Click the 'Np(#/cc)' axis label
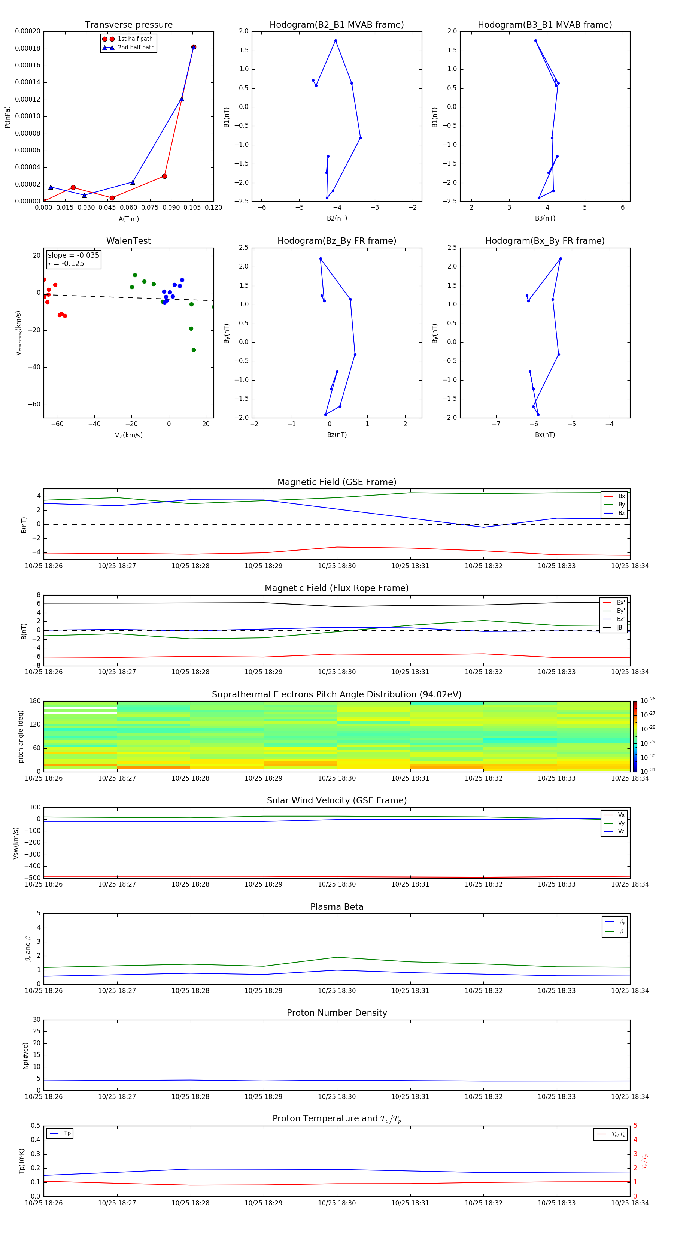The image size is (674, 1236). tap(26, 1055)
